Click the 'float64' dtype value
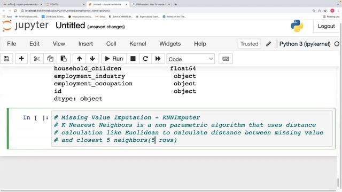This screenshot has width=342, height=192. (183, 68)
